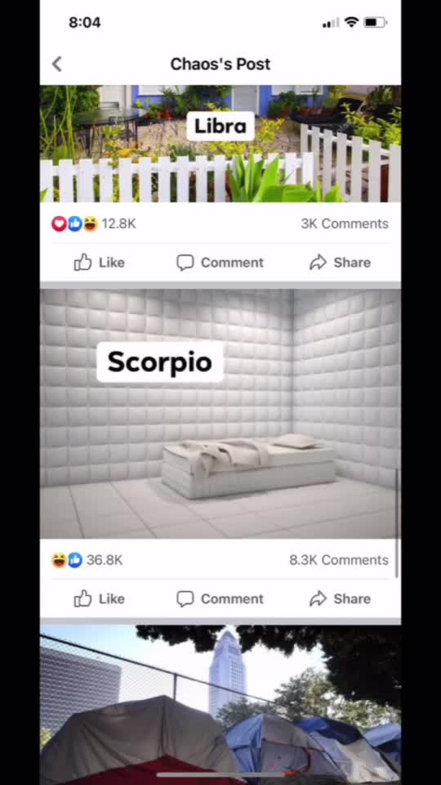Comment on the Libra post

click(220, 262)
